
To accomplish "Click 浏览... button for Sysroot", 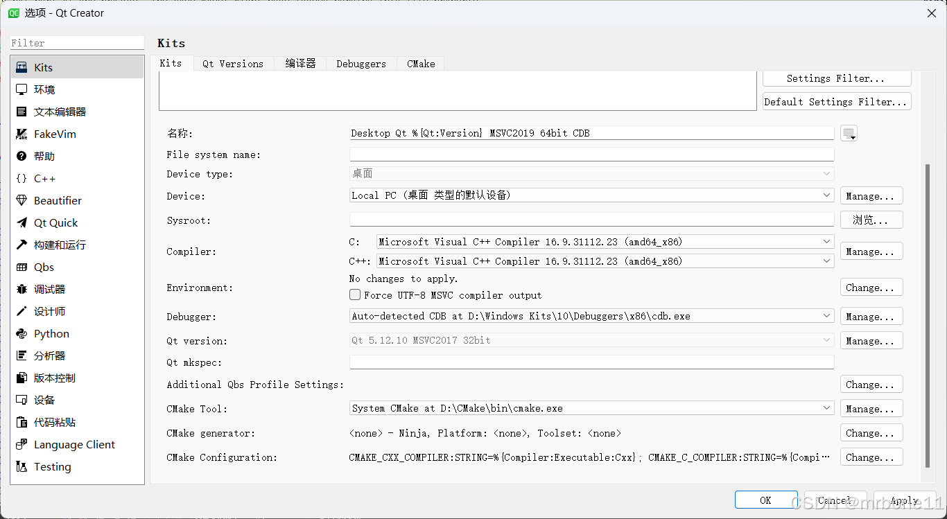I will [x=871, y=220].
